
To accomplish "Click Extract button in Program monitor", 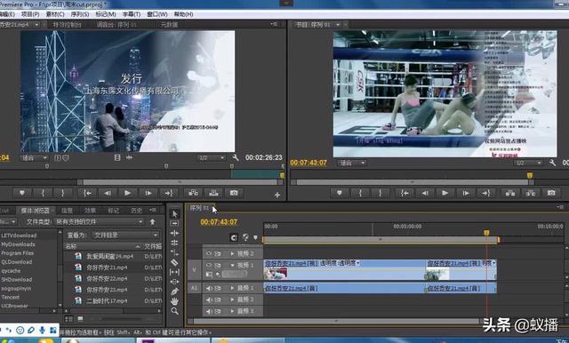I will tap(531, 193).
